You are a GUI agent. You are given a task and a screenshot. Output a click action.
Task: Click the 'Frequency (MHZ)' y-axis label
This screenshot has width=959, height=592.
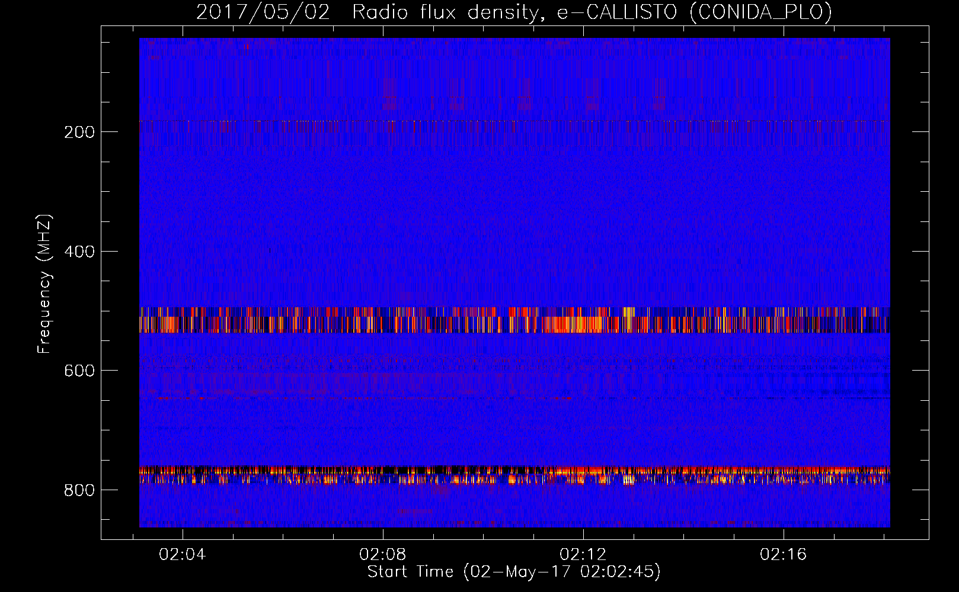[x=44, y=284]
